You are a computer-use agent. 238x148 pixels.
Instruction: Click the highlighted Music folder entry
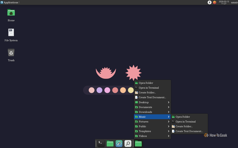pyautogui.click(x=152, y=117)
